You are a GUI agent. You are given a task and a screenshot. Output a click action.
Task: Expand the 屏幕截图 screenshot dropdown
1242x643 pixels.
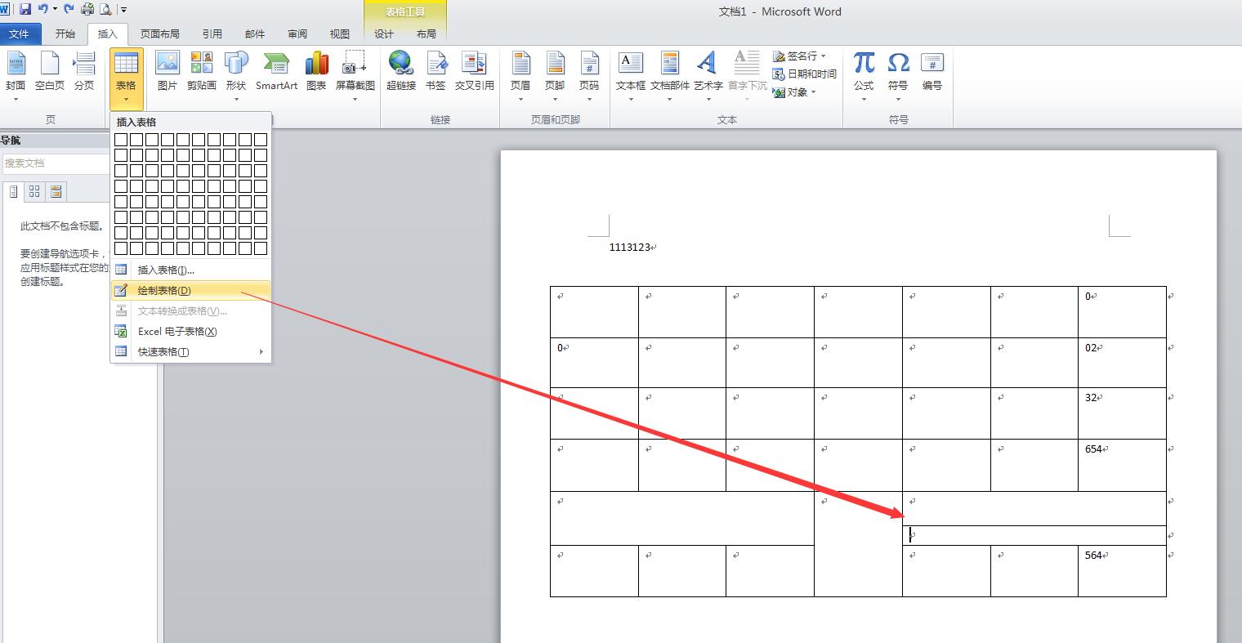pos(355,77)
